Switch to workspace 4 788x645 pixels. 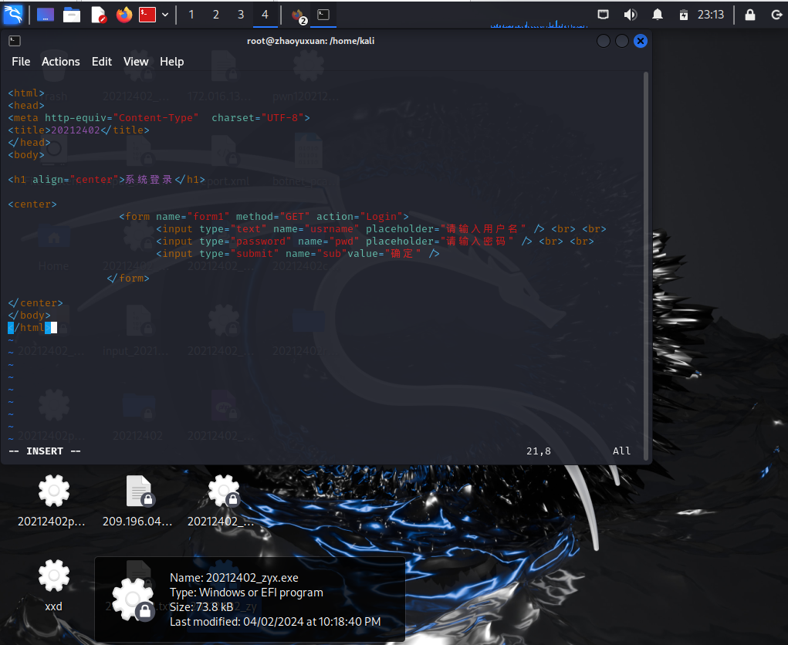tap(265, 15)
